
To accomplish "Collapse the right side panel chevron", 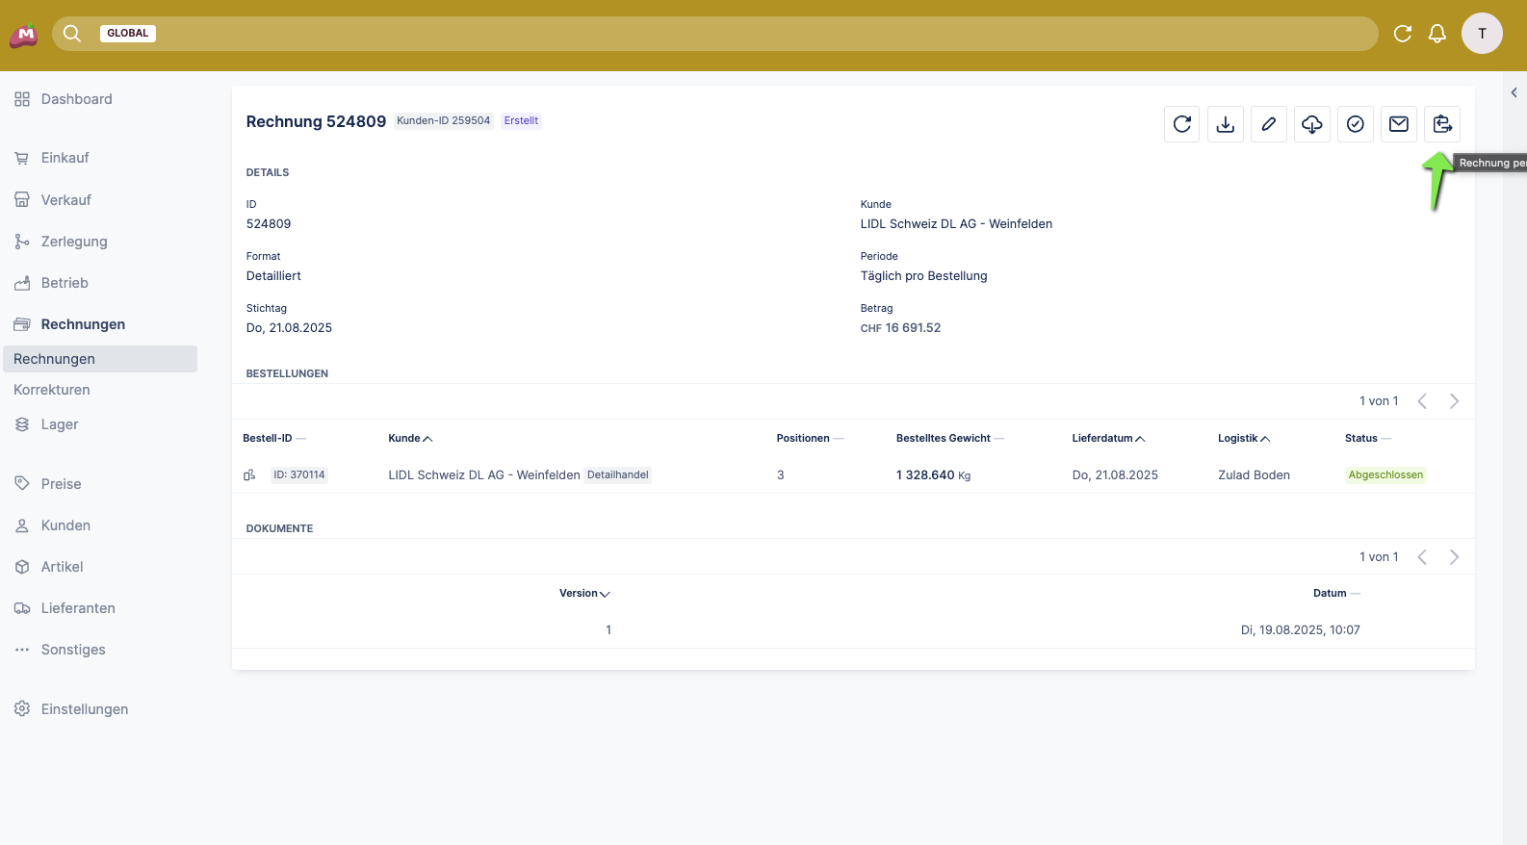I will click(1514, 93).
